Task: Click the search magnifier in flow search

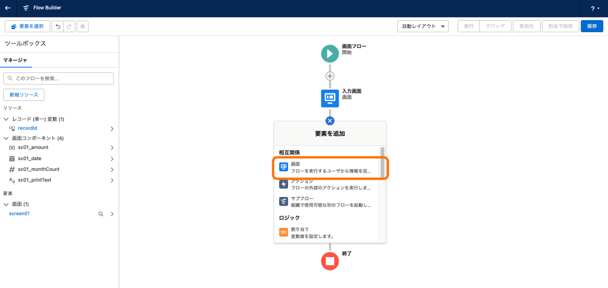Action: tap(11, 78)
